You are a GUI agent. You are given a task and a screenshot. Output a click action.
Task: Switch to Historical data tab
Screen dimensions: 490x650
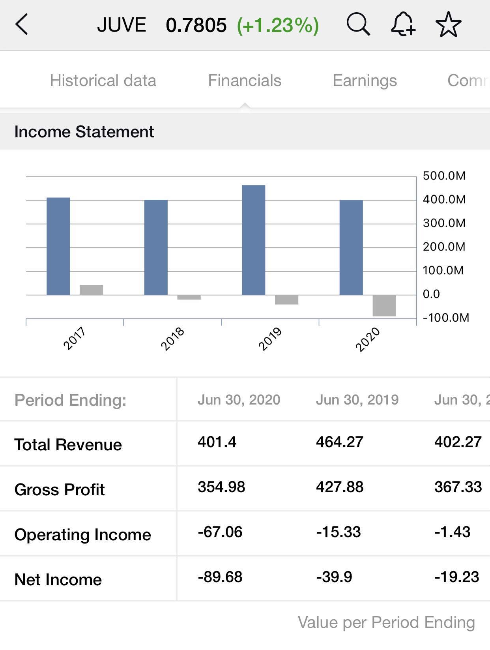point(103,81)
